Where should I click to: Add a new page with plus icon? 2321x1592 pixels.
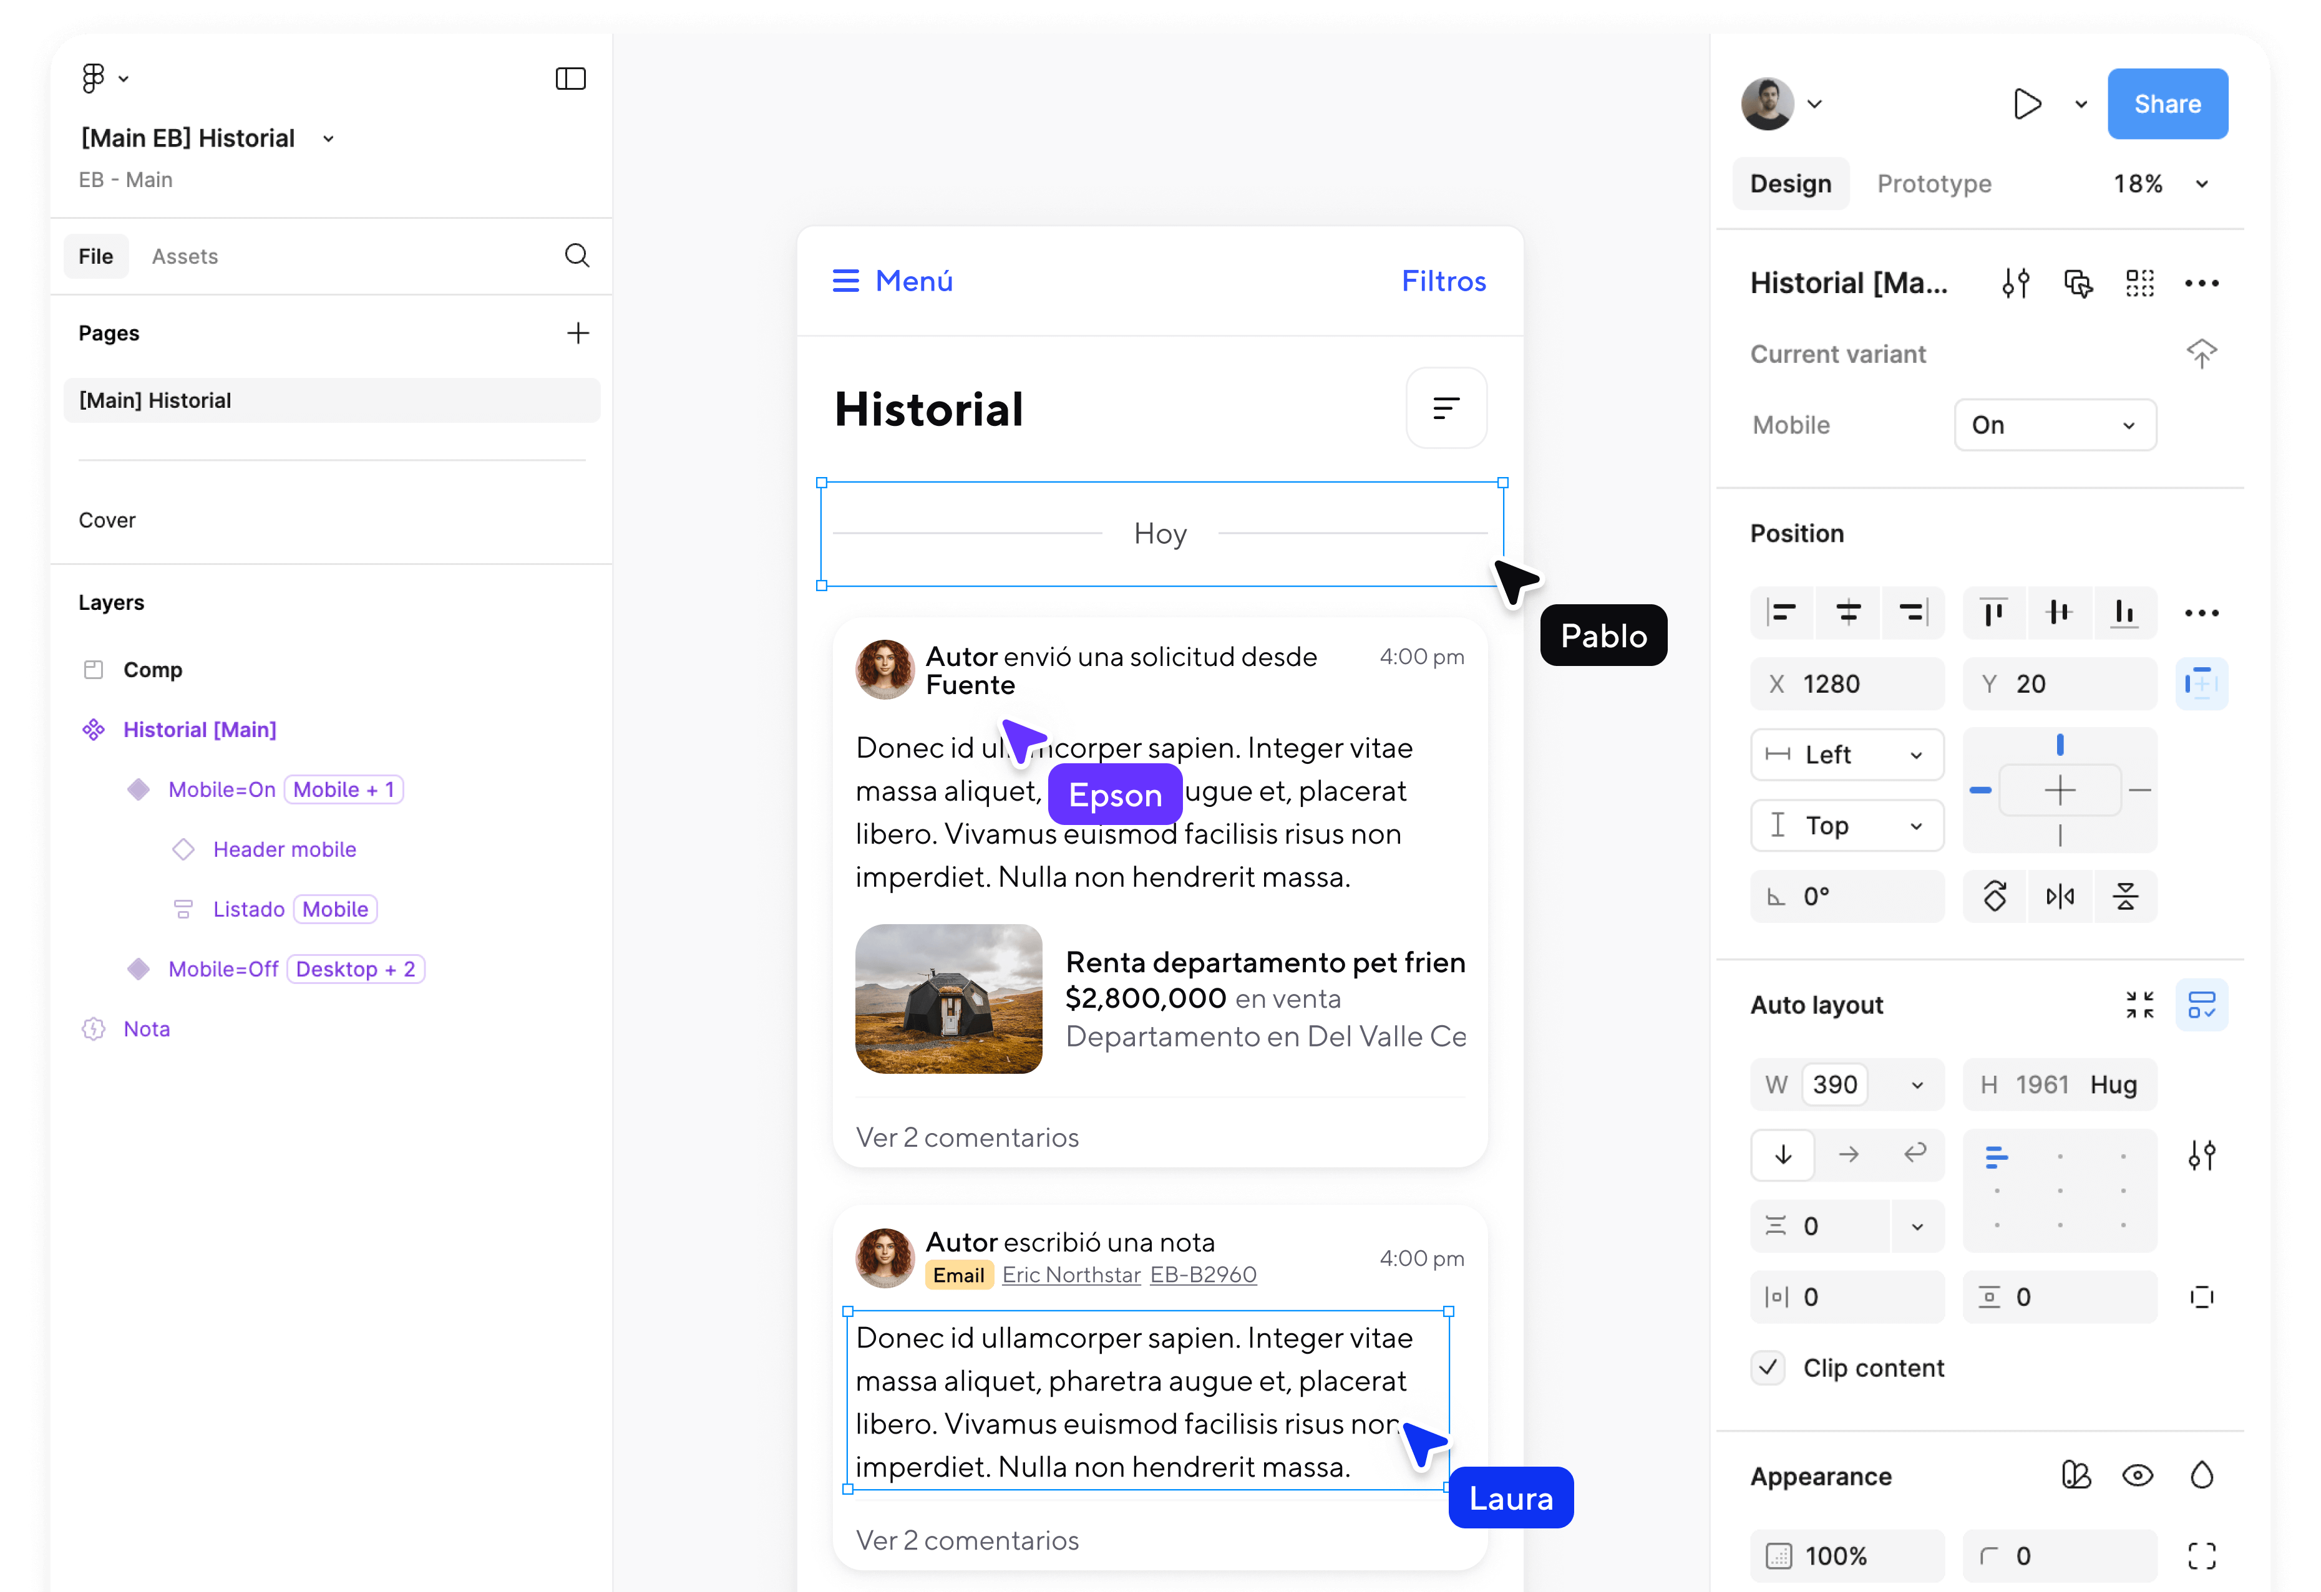pyautogui.click(x=577, y=334)
